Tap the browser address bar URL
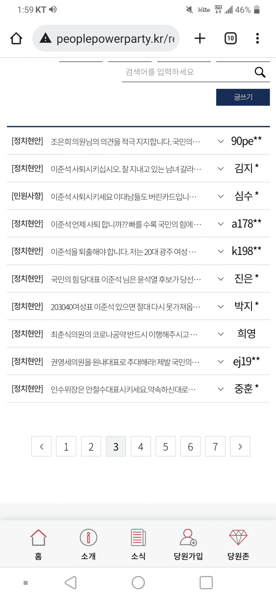Viewport: 276px width, 599px height. (115, 39)
